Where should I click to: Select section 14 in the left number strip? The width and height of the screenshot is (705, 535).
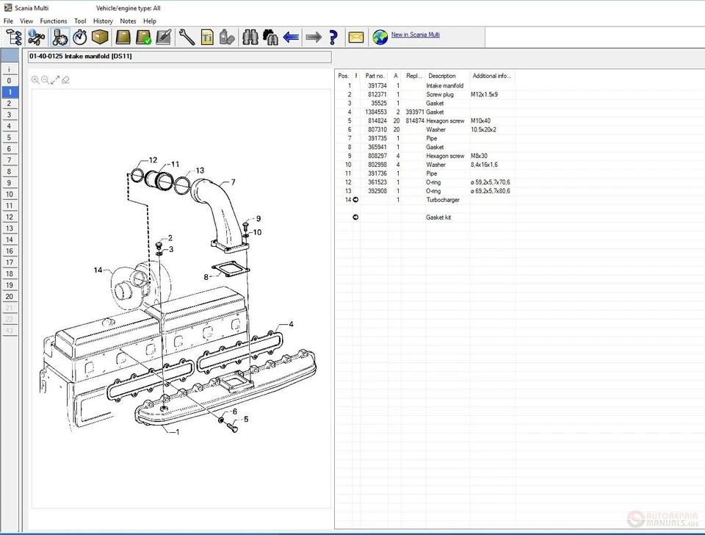(x=9, y=240)
